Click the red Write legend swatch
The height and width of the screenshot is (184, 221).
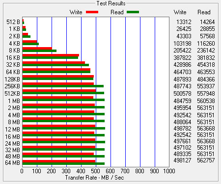tap(92, 12)
